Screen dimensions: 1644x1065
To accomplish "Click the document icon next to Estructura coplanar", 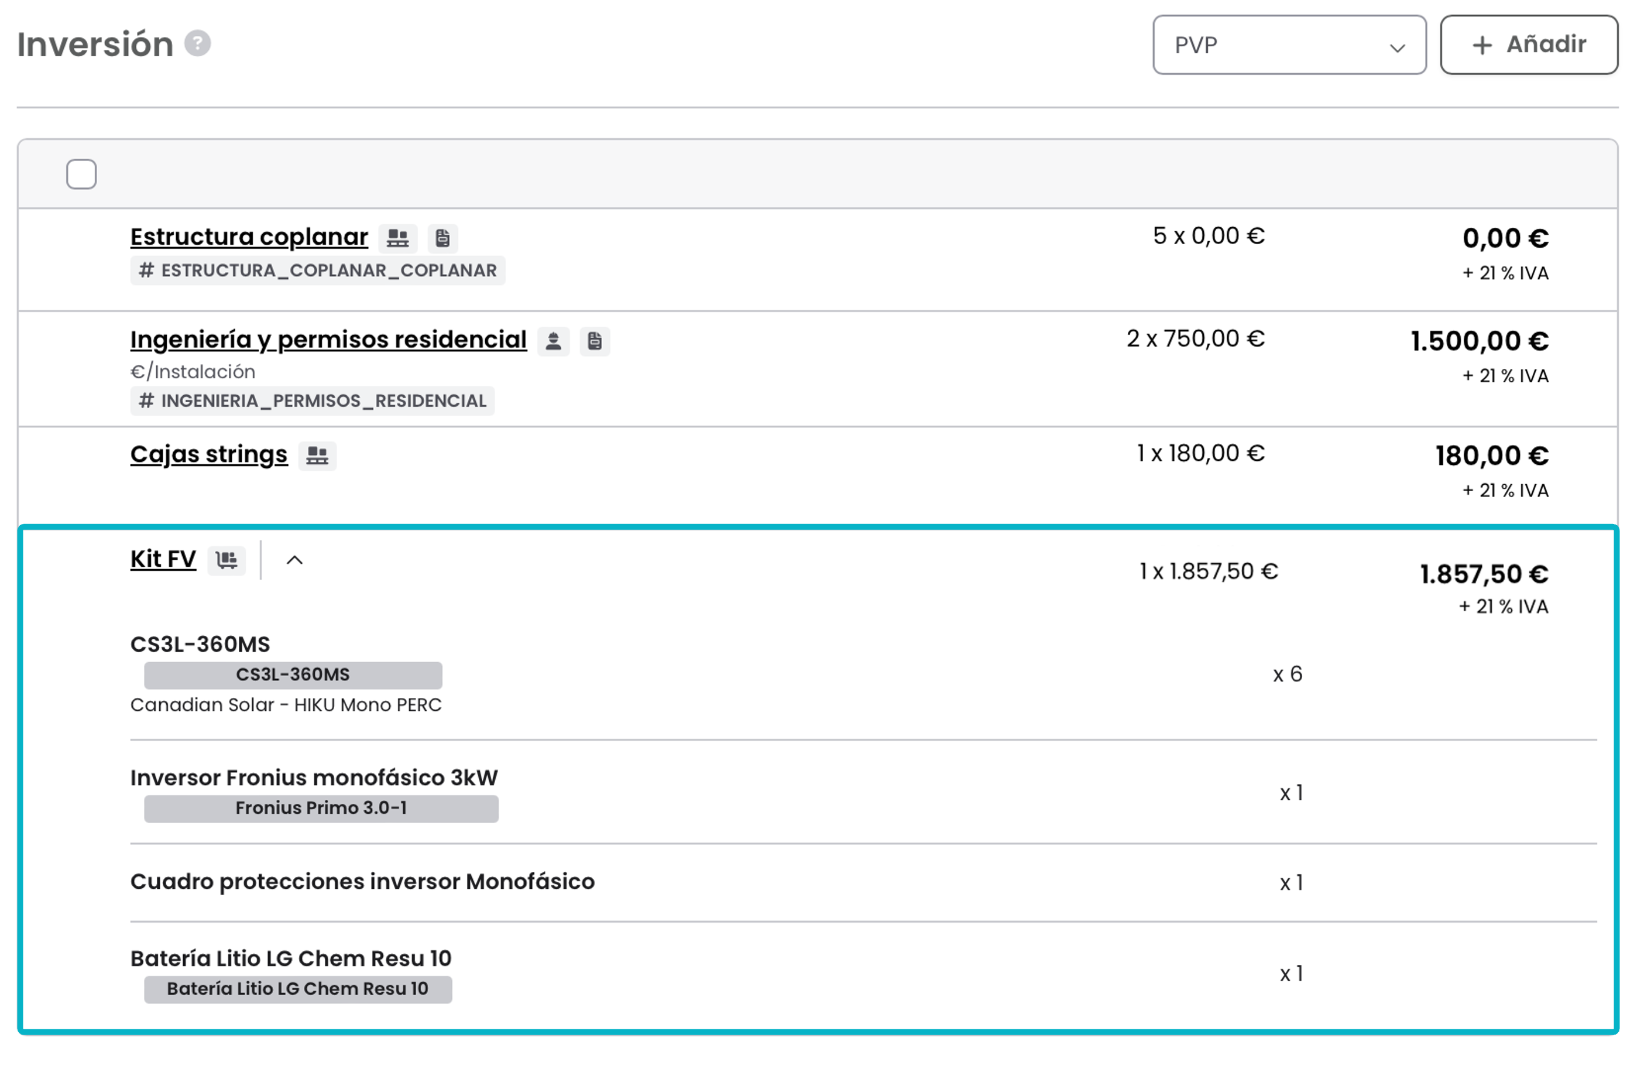I will pyautogui.click(x=443, y=238).
